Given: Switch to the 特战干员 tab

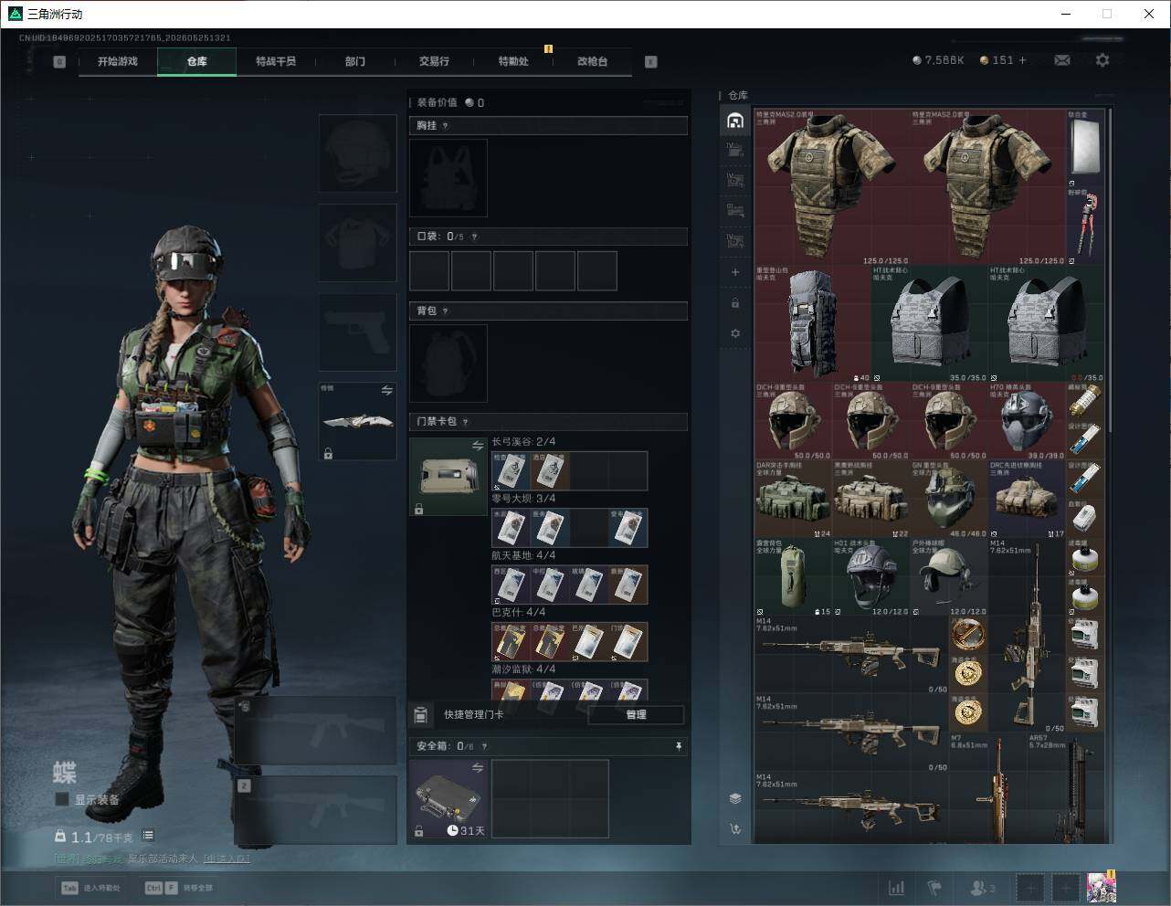Looking at the screenshot, I should tap(276, 61).
